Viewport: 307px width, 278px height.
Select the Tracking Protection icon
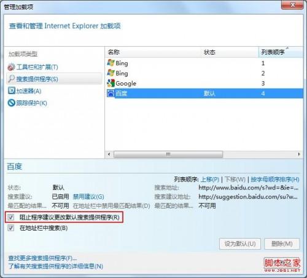click(12, 103)
